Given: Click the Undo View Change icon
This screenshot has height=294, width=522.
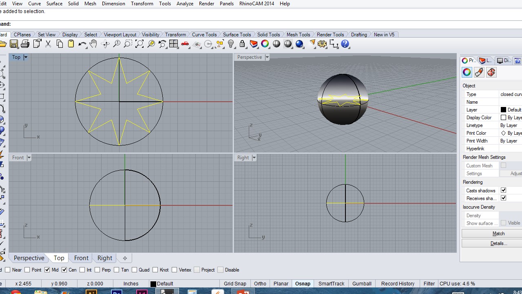Looking at the screenshot, I should click(x=162, y=44).
